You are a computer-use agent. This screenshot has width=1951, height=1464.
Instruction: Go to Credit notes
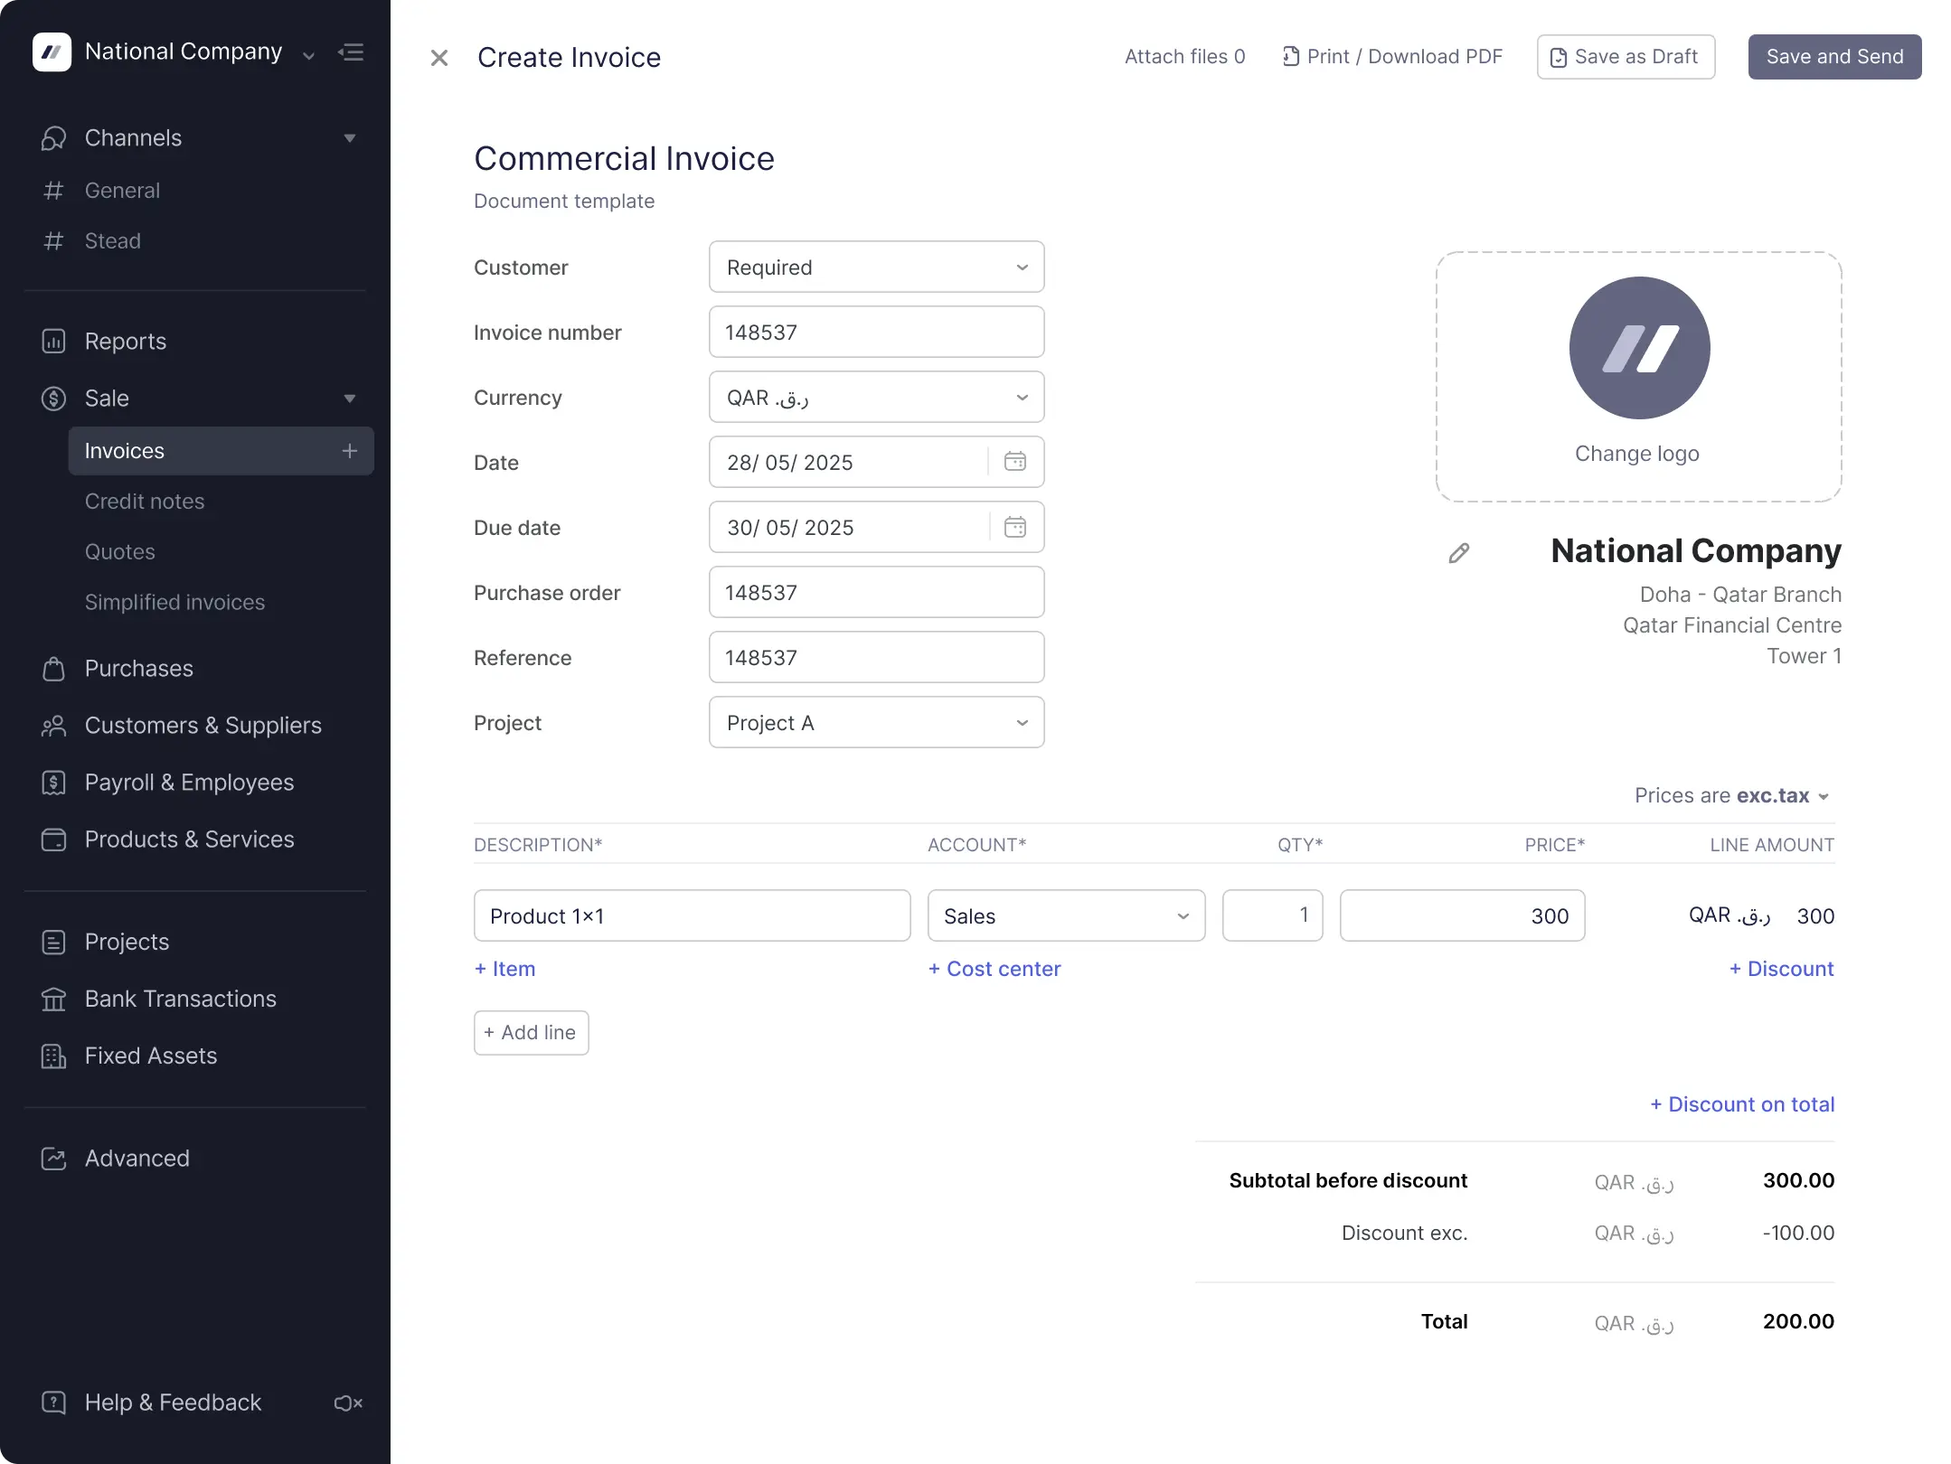145,502
